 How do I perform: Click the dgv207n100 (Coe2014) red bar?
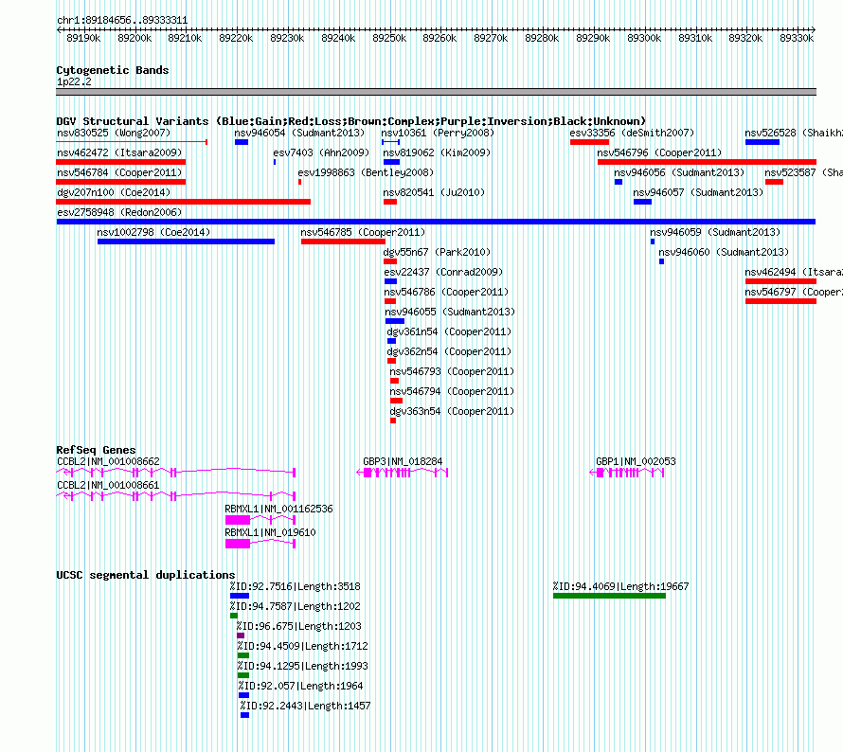(184, 202)
